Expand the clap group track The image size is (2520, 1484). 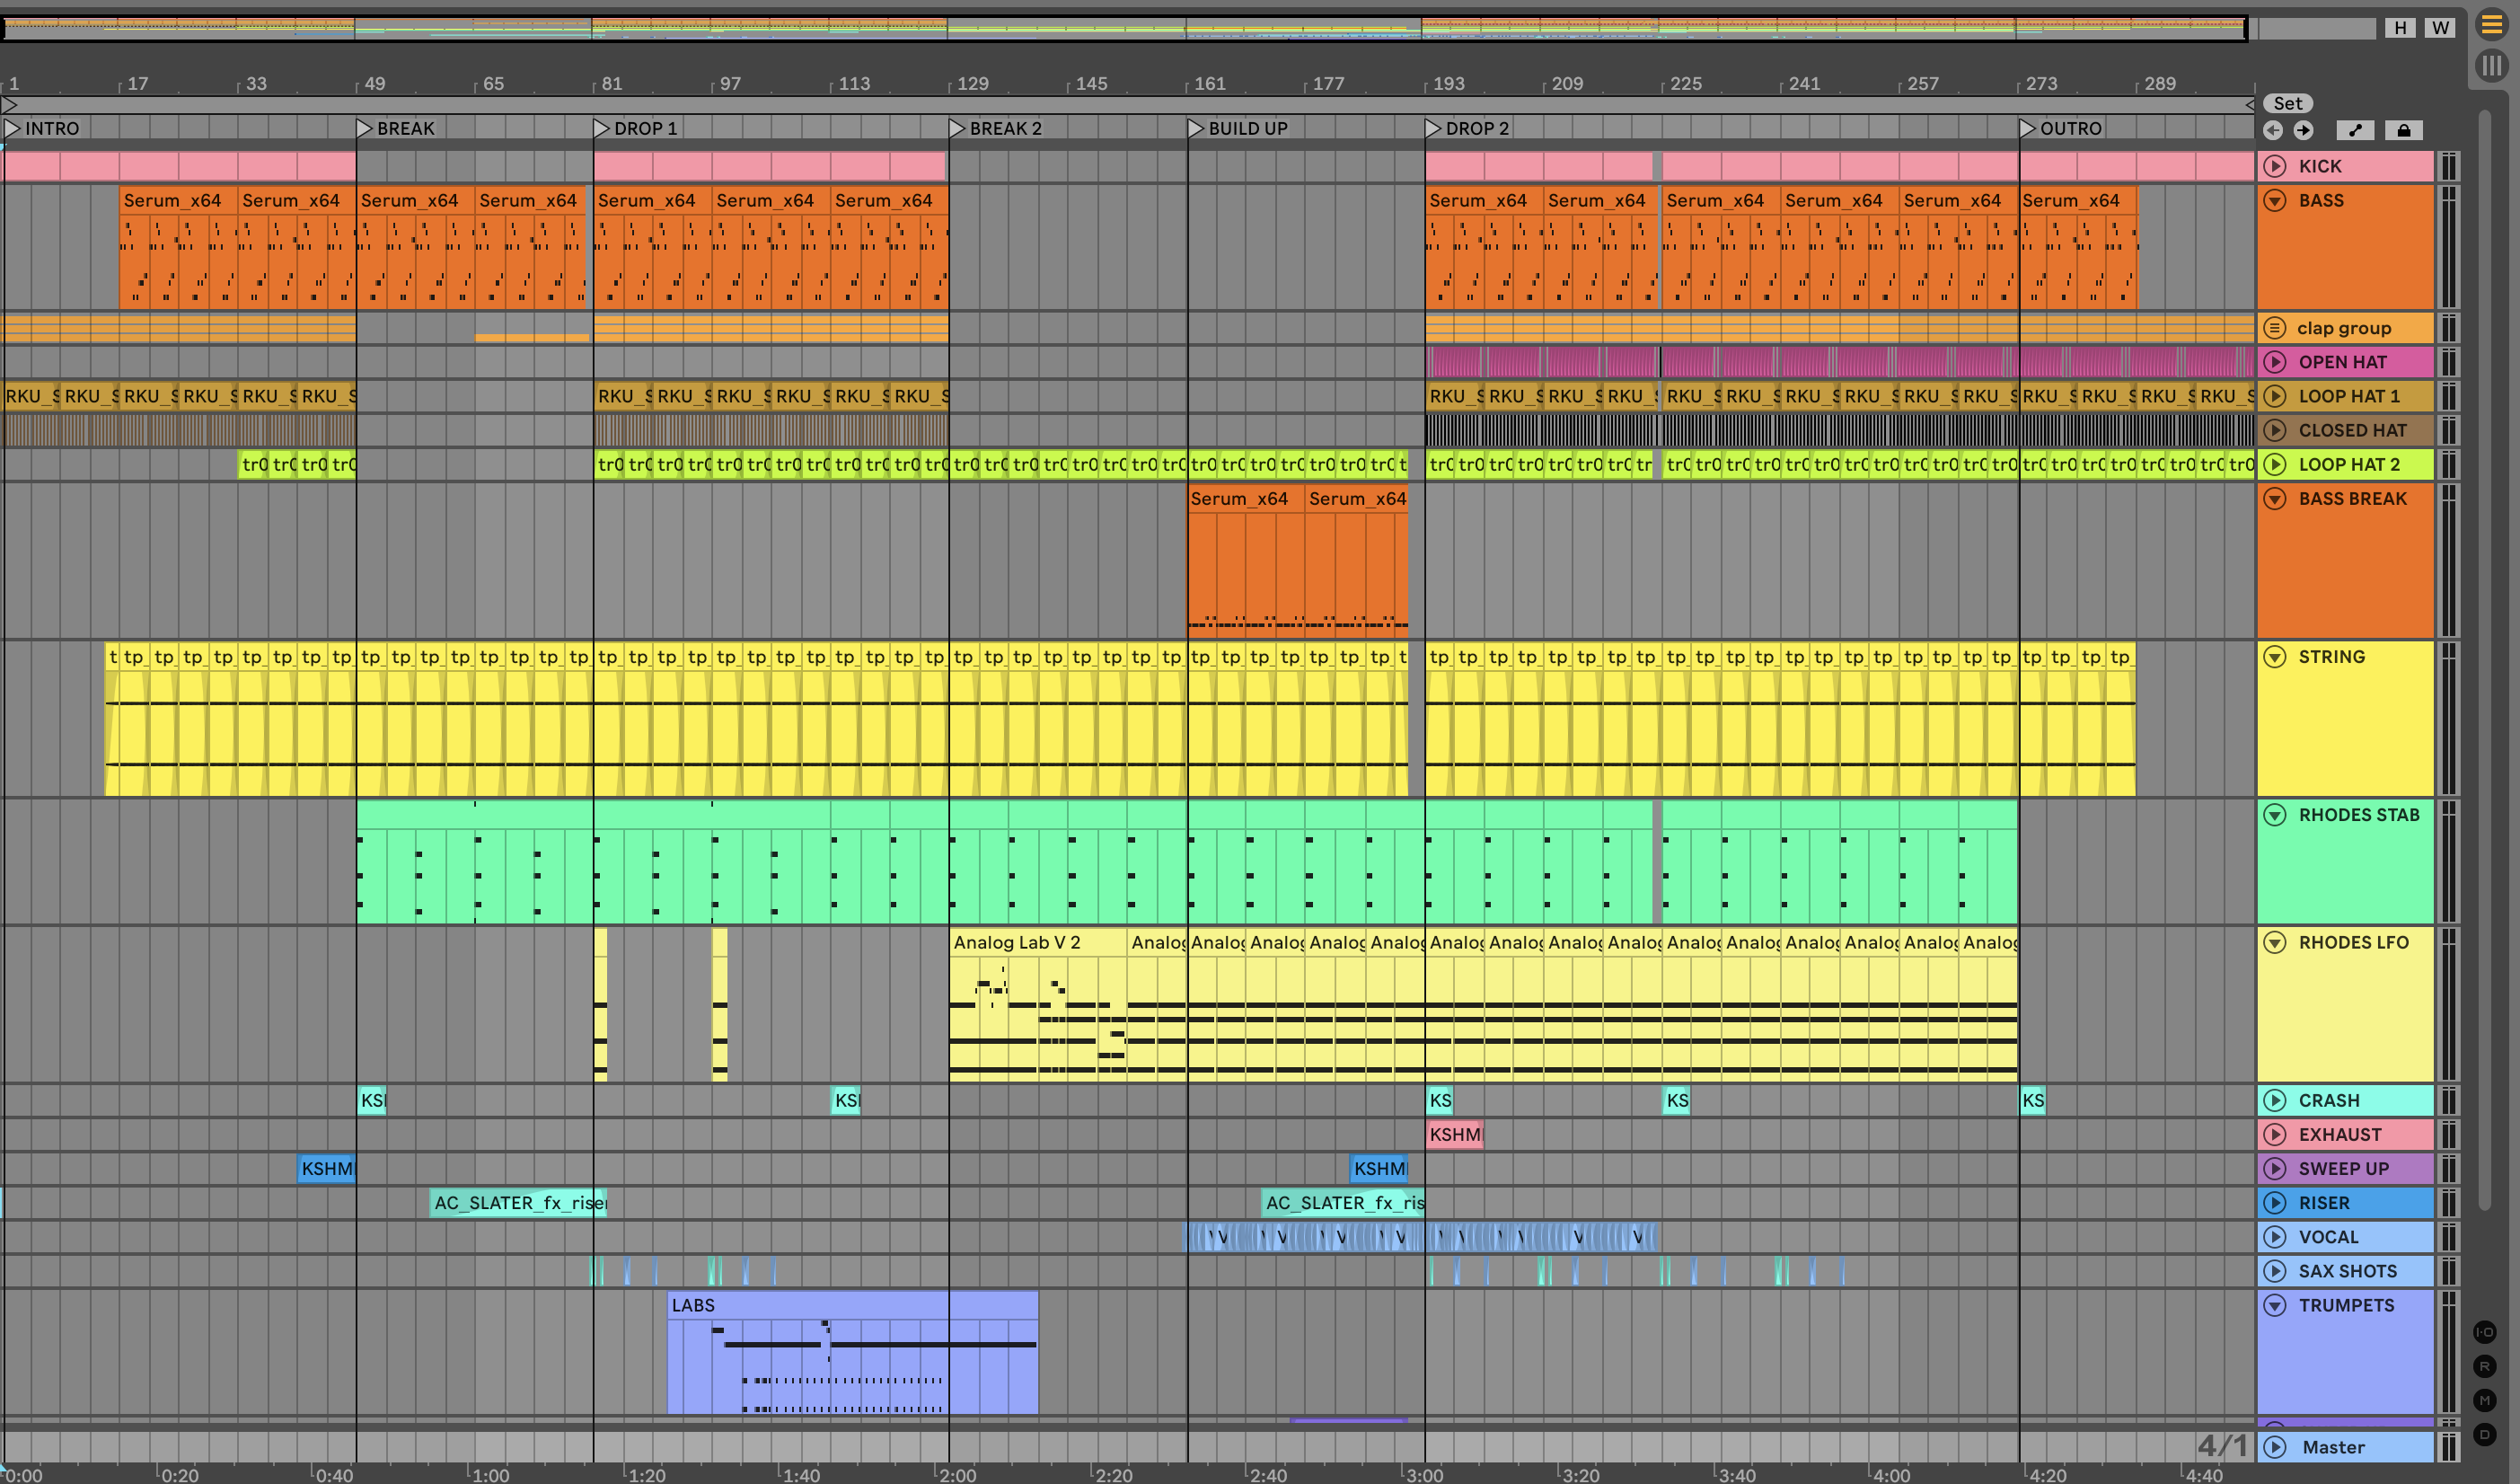tap(2275, 328)
